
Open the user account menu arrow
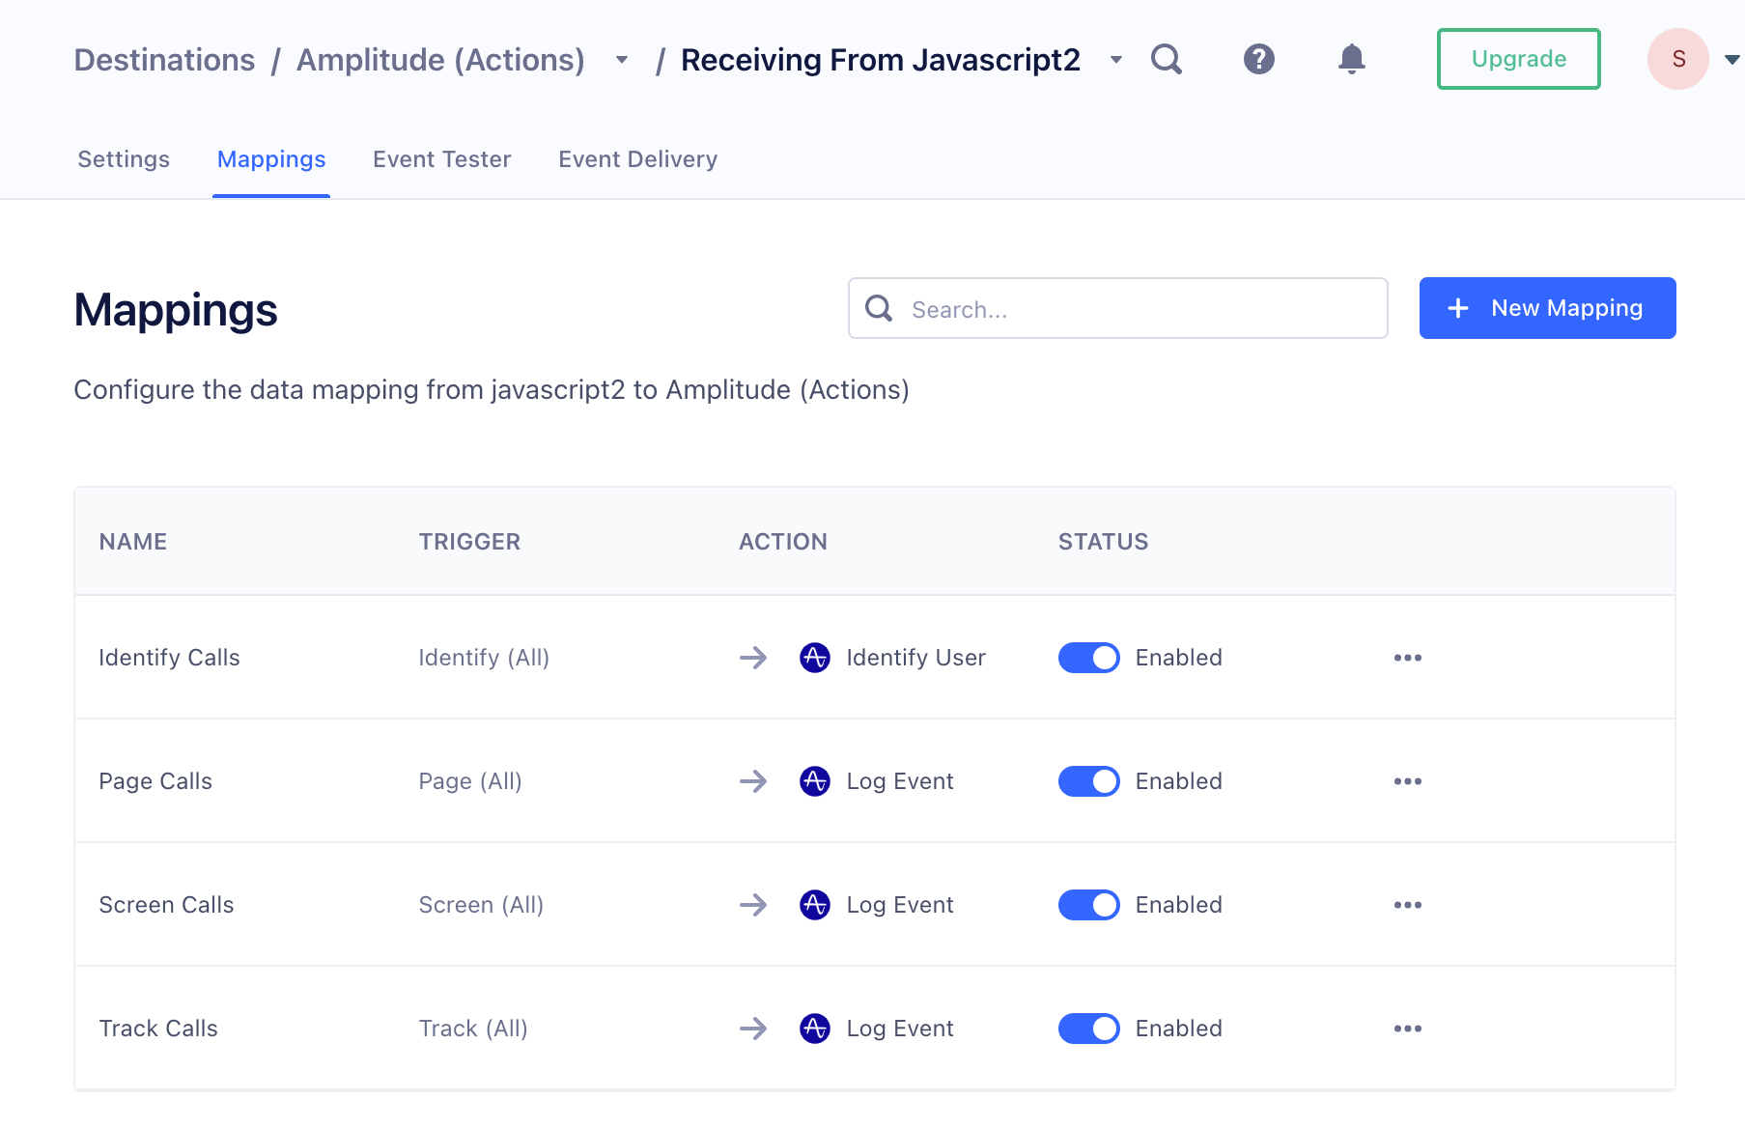pyautogui.click(x=1731, y=60)
